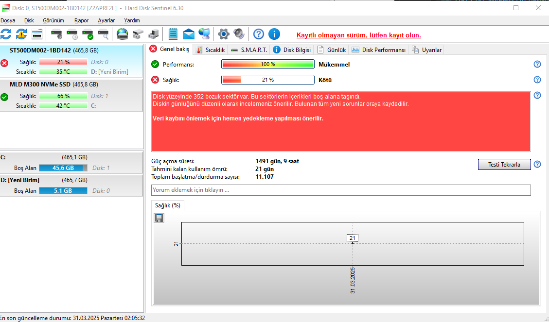Screen dimensions: 549x322
Task: Click the 11.107 start/stop count value
Action: tap(265, 177)
